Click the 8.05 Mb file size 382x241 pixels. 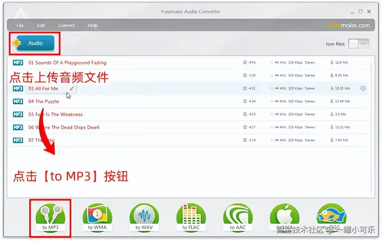click(x=341, y=76)
